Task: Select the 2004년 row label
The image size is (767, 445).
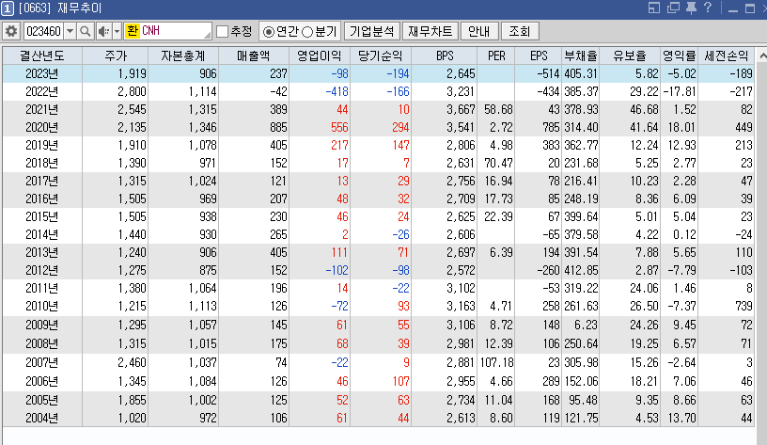Action: tap(42, 418)
